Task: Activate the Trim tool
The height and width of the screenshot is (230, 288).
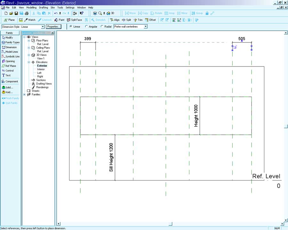Action: pos(138,20)
